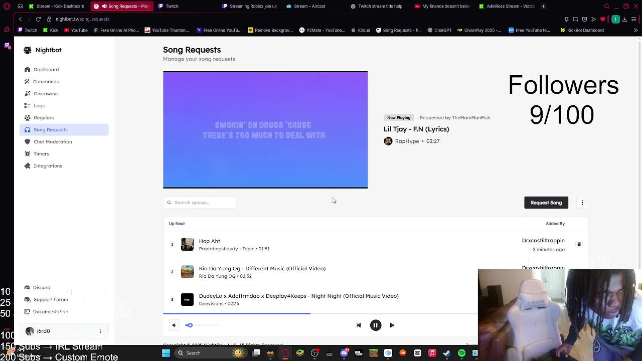
Task: Open the ChatGPT bookmark
Action: point(439,30)
